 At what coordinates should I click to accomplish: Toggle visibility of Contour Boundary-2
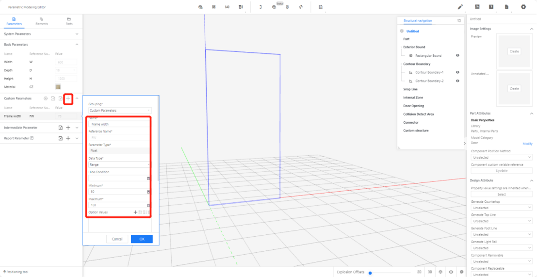click(457, 81)
